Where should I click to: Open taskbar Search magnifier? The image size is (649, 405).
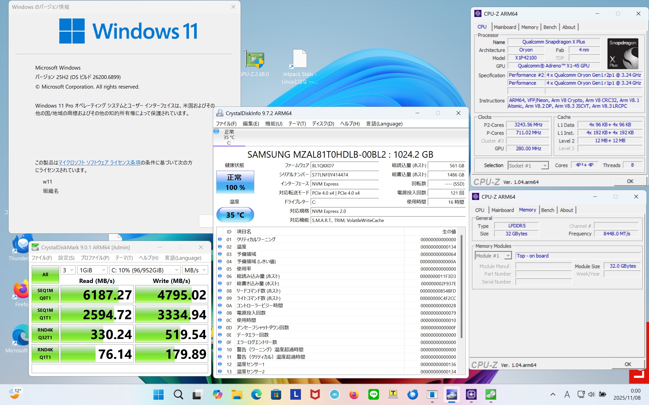[x=178, y=394]
